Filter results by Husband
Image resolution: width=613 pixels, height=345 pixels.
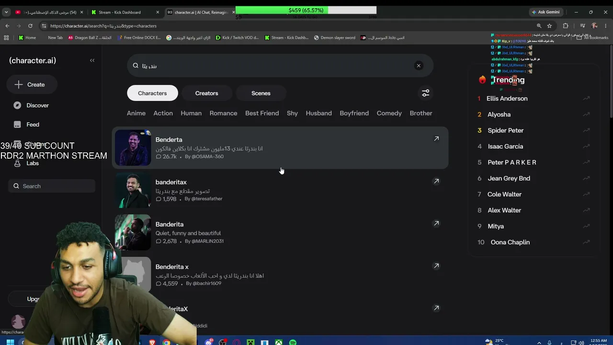point(318,113)
